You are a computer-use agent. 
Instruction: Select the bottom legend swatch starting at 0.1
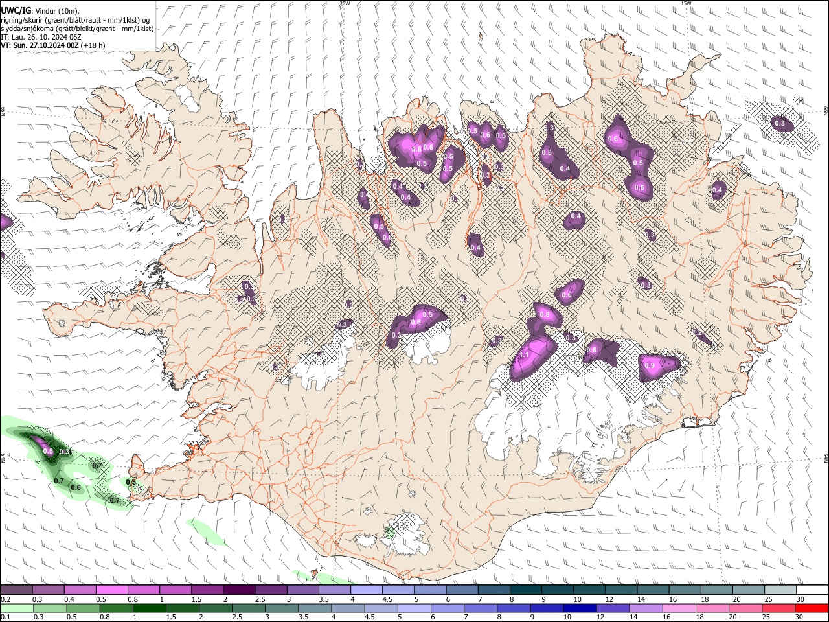16,608
